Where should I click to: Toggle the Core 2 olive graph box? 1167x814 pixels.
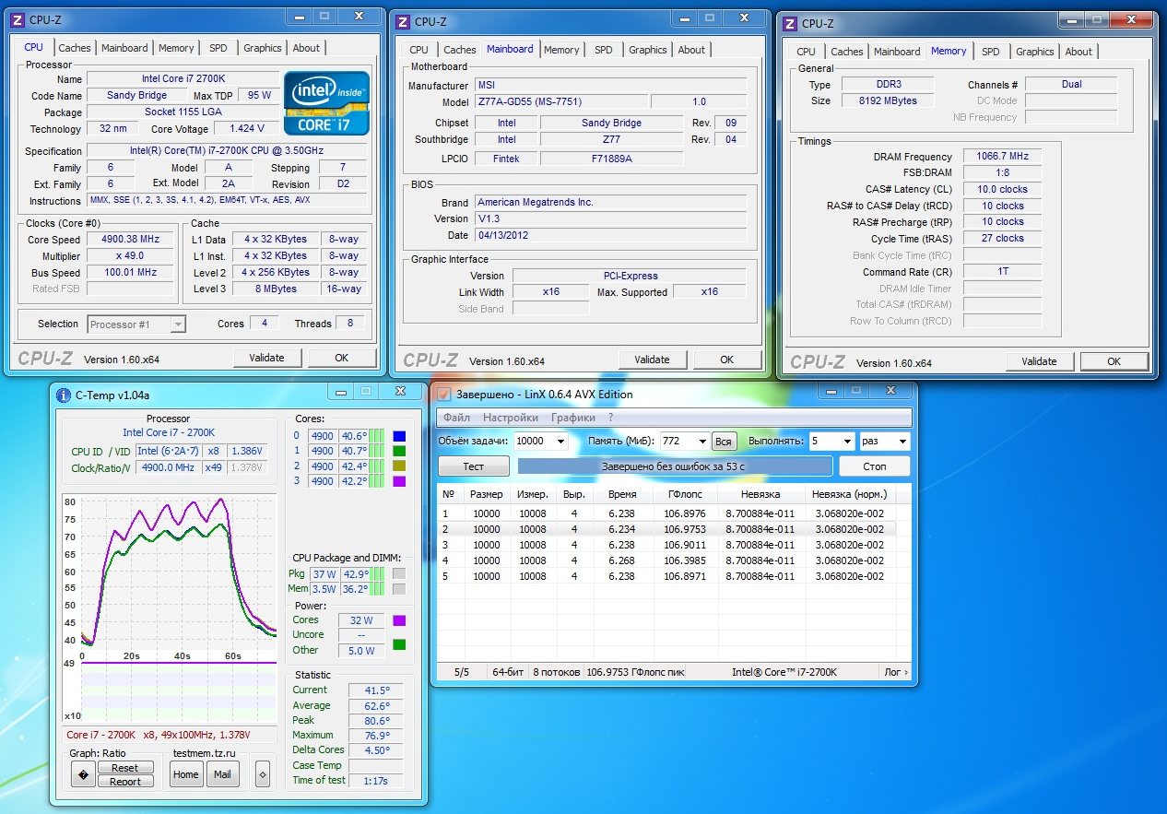399,466
